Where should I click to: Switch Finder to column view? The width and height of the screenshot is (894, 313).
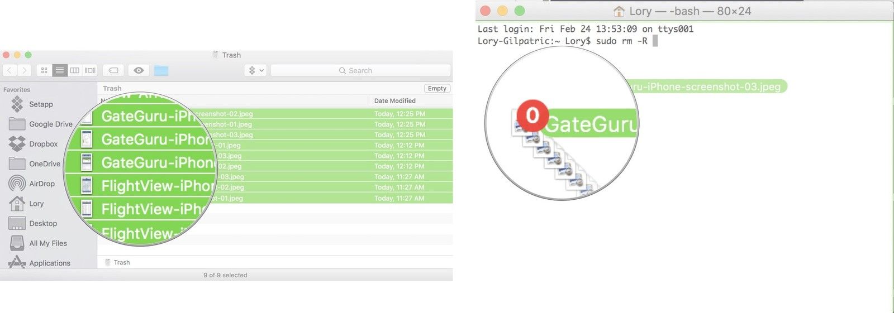tap(74, 70)
